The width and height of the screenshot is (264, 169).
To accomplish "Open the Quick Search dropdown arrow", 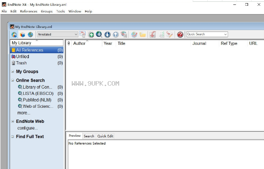I will 225,35.
